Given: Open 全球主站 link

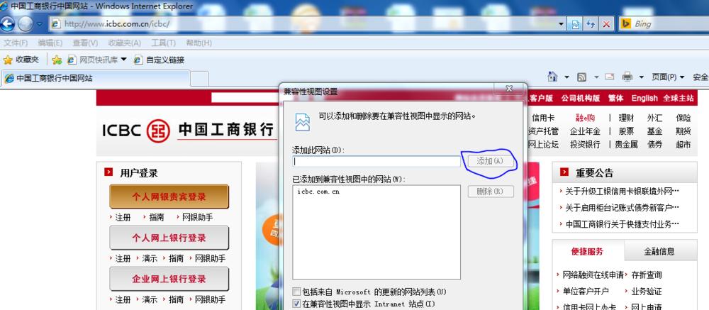Looking at the screenshot, I should coord(679,98).
